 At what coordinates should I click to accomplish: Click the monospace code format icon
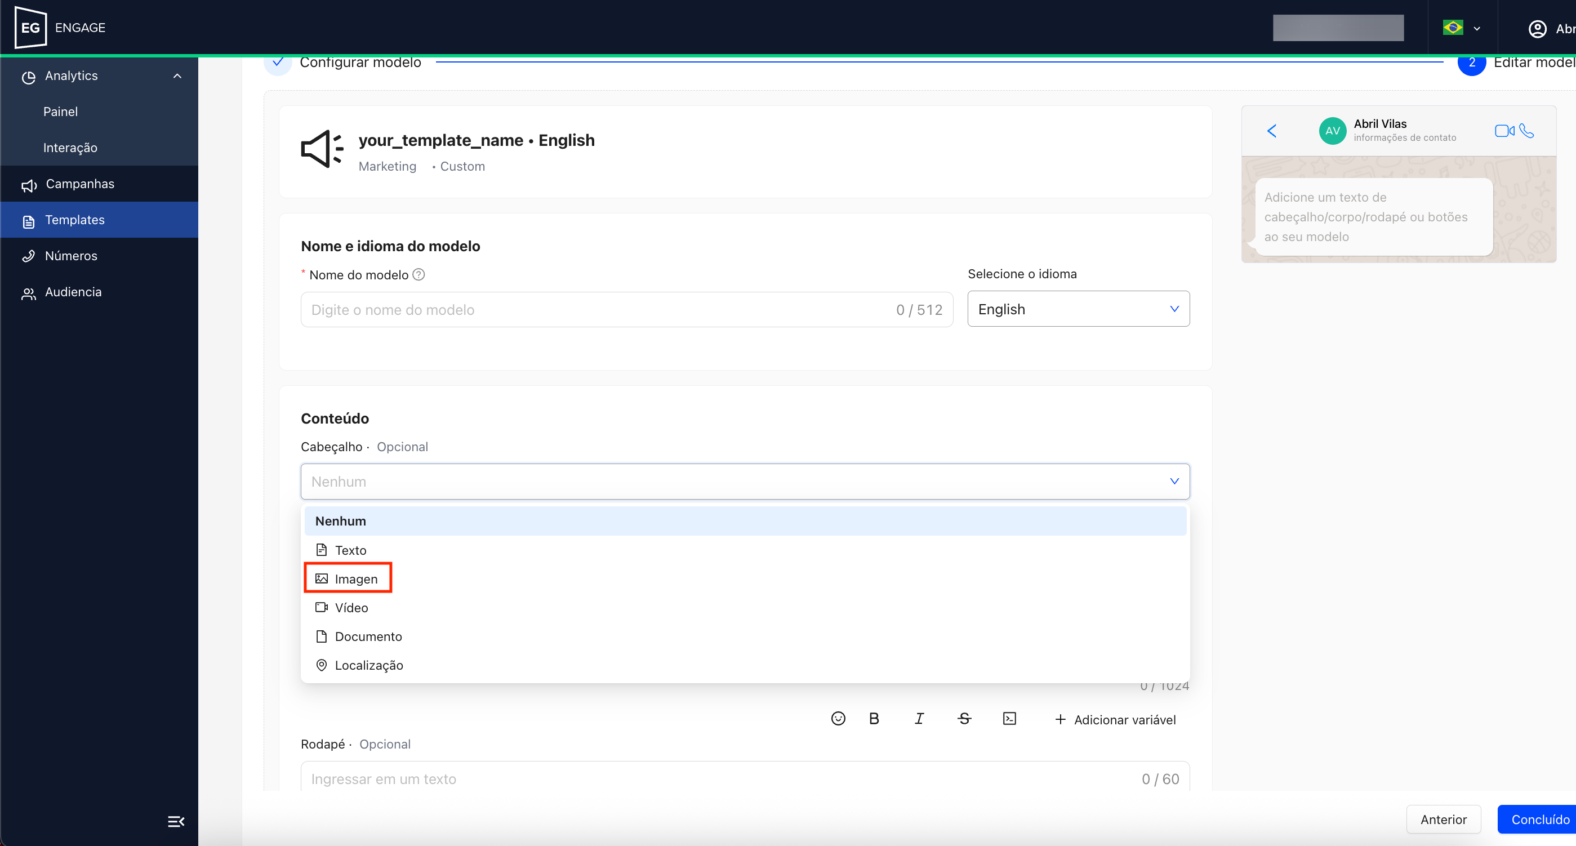(x=1009, y=719)
